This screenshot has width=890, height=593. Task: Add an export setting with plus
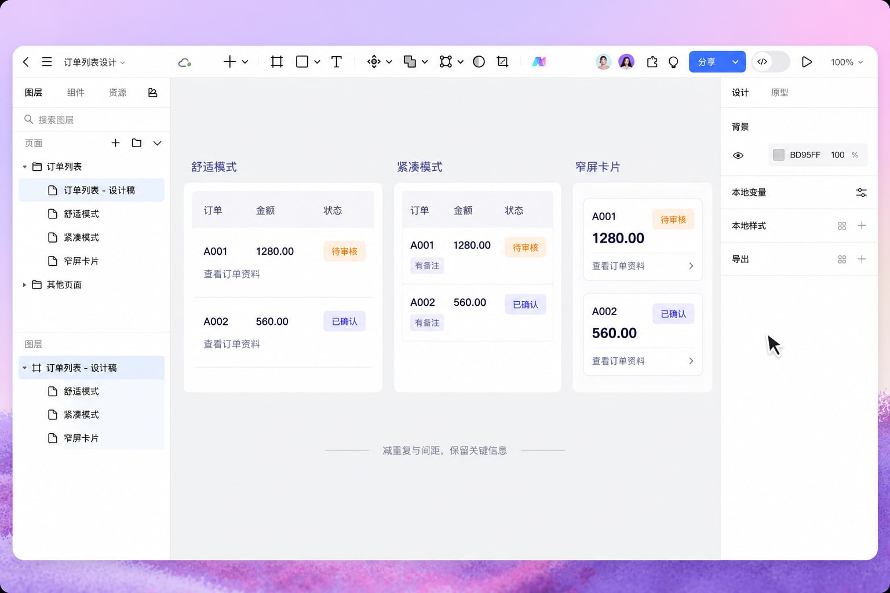tap(862, 259)
